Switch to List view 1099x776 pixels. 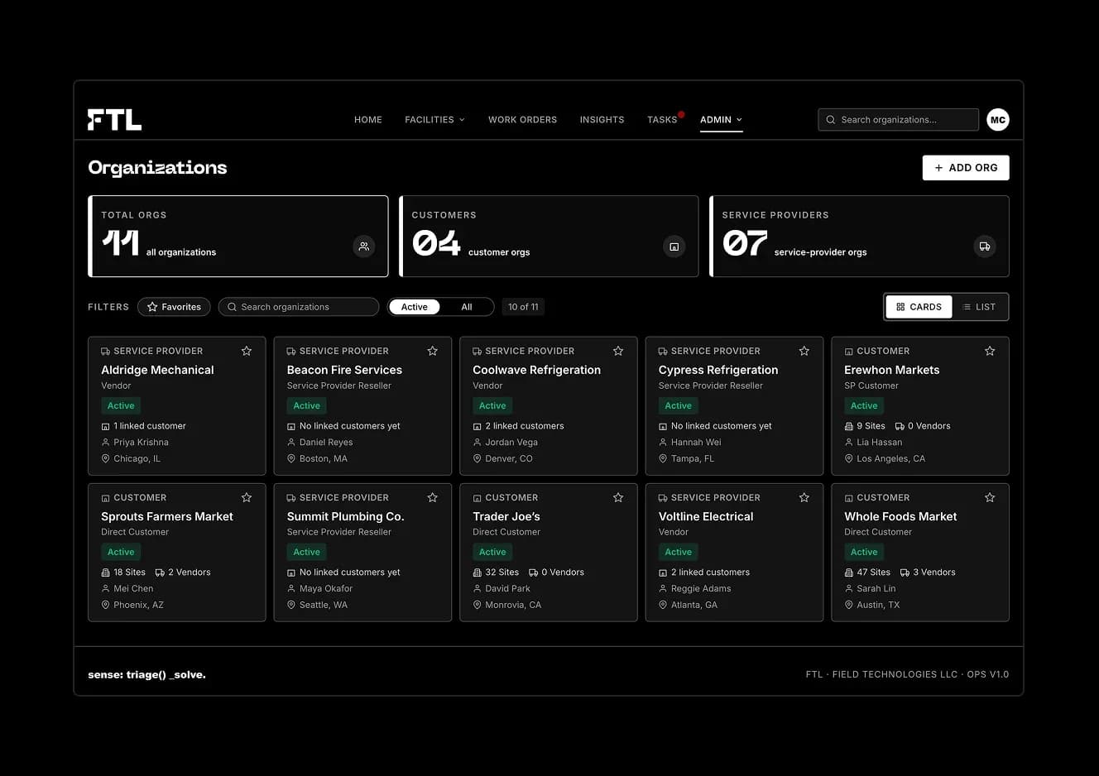click(x=979, y=307)
